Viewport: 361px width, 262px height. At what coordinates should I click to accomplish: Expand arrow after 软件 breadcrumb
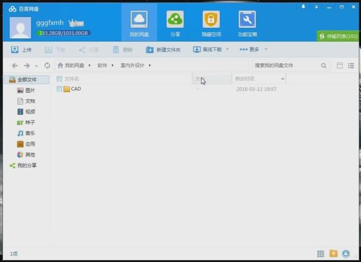click(x=113, y=65)
